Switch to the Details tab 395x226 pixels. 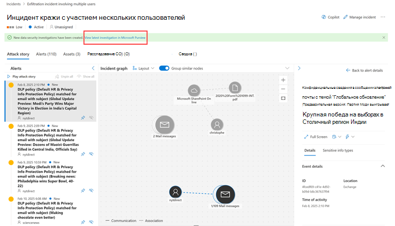click(x=310, y=150)
